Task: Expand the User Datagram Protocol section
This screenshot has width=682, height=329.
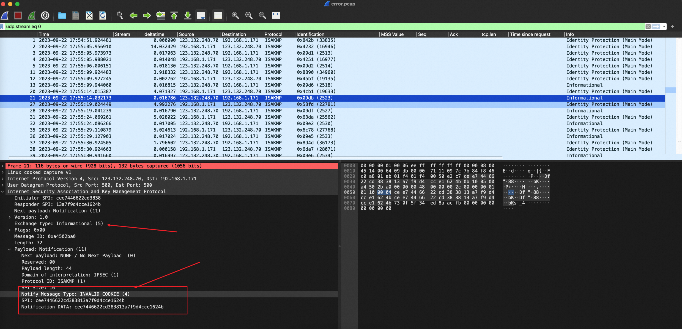Action: 2,185
